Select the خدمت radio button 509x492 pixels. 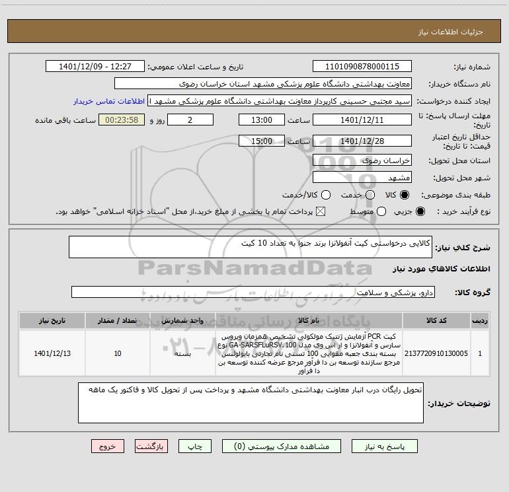[370, 195]
